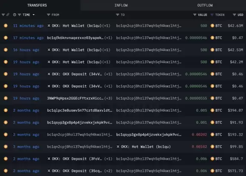Open the TO column filter
The width and height of the screenshot is (246, 176).
click(x=118, y=15)
